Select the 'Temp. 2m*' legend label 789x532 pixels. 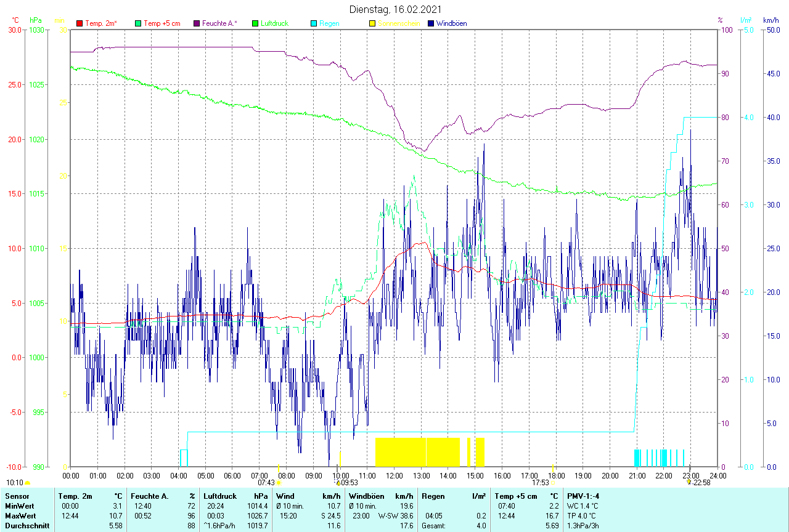(101, 23)
